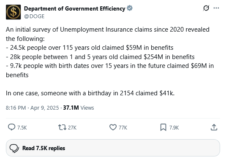Like the post with the heart icon
The width and height of the screenshot is (226, 159).
113,127
